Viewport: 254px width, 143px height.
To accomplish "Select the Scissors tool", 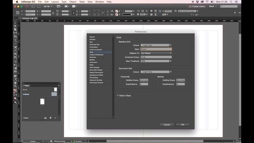I will 15,62.
